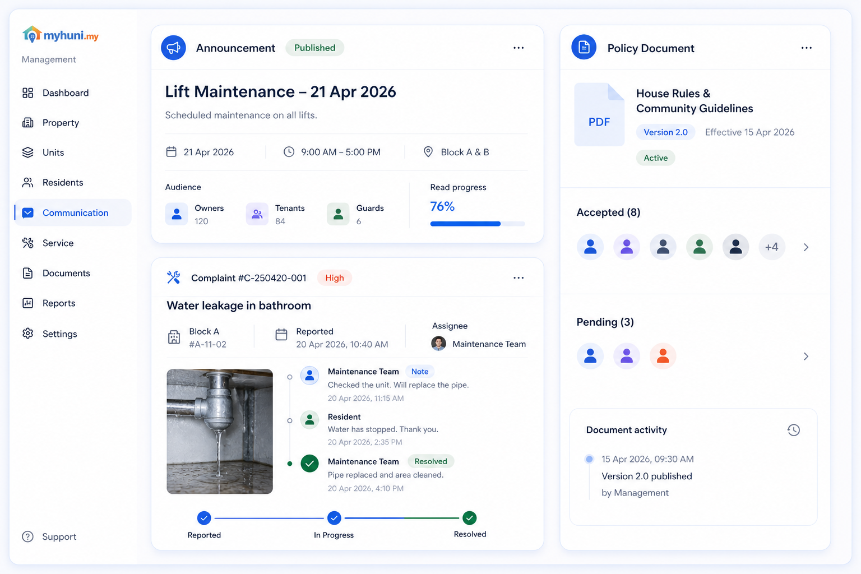Click the location pin beside Block A & B
Screen dimensions: 861x574
point(428,152)
